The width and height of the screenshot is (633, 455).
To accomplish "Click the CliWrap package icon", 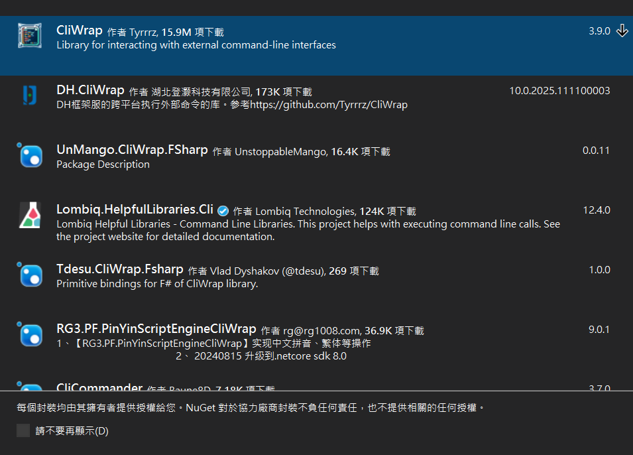I will tap(30, 36).
